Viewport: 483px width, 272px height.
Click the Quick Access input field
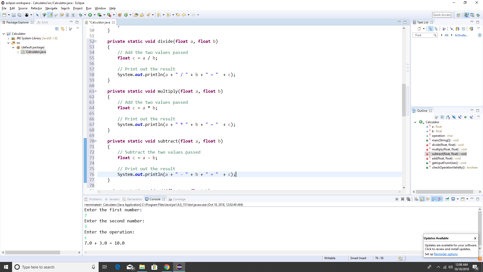tap(441, 14)
